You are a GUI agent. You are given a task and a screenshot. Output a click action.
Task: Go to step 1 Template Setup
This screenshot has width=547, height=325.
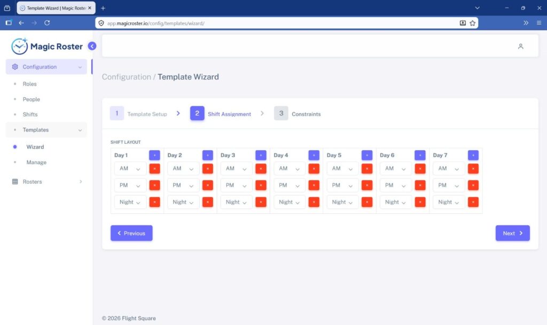tap(138, 113)
